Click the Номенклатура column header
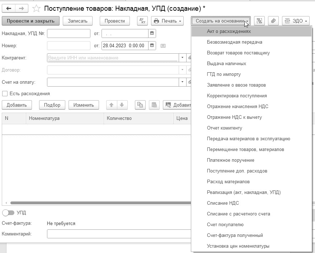Image resolution: width=315 pixels, height=253 pixels. (65, 118)
